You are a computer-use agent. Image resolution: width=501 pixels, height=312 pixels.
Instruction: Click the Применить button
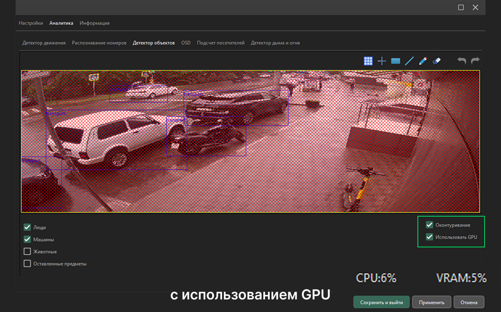point(431,302)
